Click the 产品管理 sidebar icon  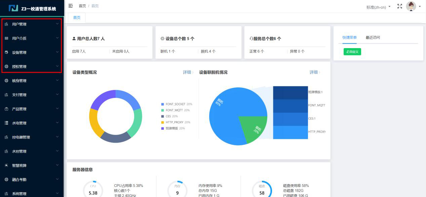pyautogui.click(x=6, y=109)
